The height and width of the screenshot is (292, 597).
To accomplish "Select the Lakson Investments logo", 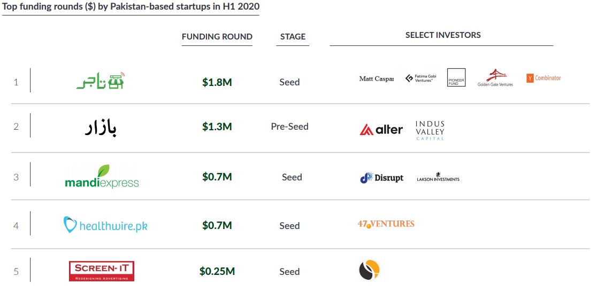I will (x=438, y=177).
